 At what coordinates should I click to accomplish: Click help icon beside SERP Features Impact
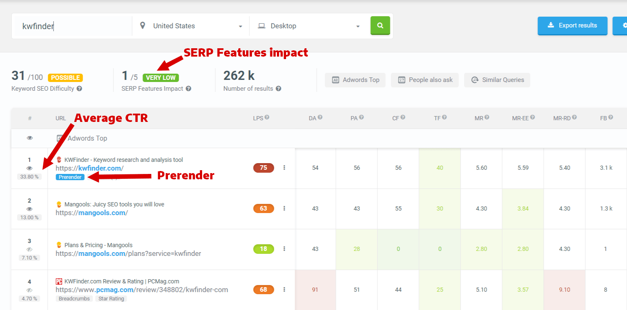[188, 89]
